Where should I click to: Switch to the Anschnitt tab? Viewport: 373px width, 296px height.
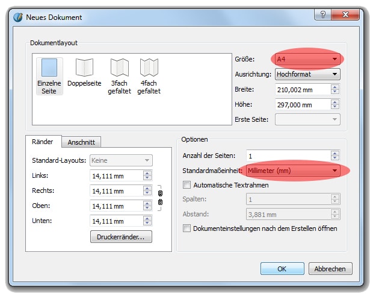pyautogui.click(x=80, y=142)
